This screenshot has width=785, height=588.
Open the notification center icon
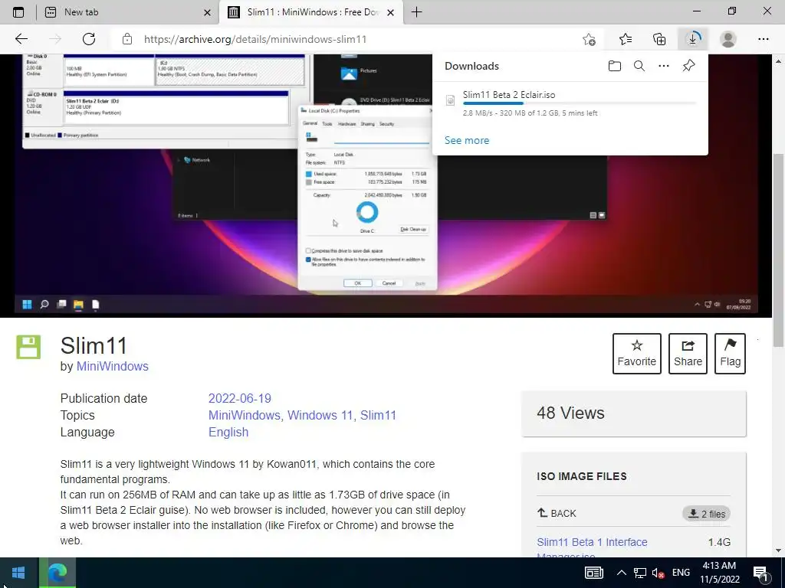(x=761, y=573)
